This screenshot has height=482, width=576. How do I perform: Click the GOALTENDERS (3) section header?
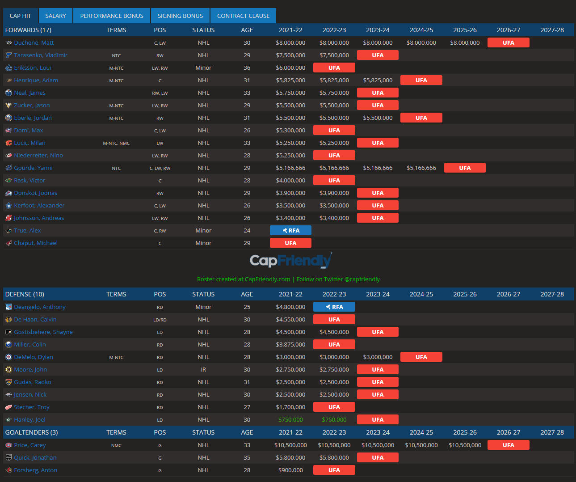31,432
